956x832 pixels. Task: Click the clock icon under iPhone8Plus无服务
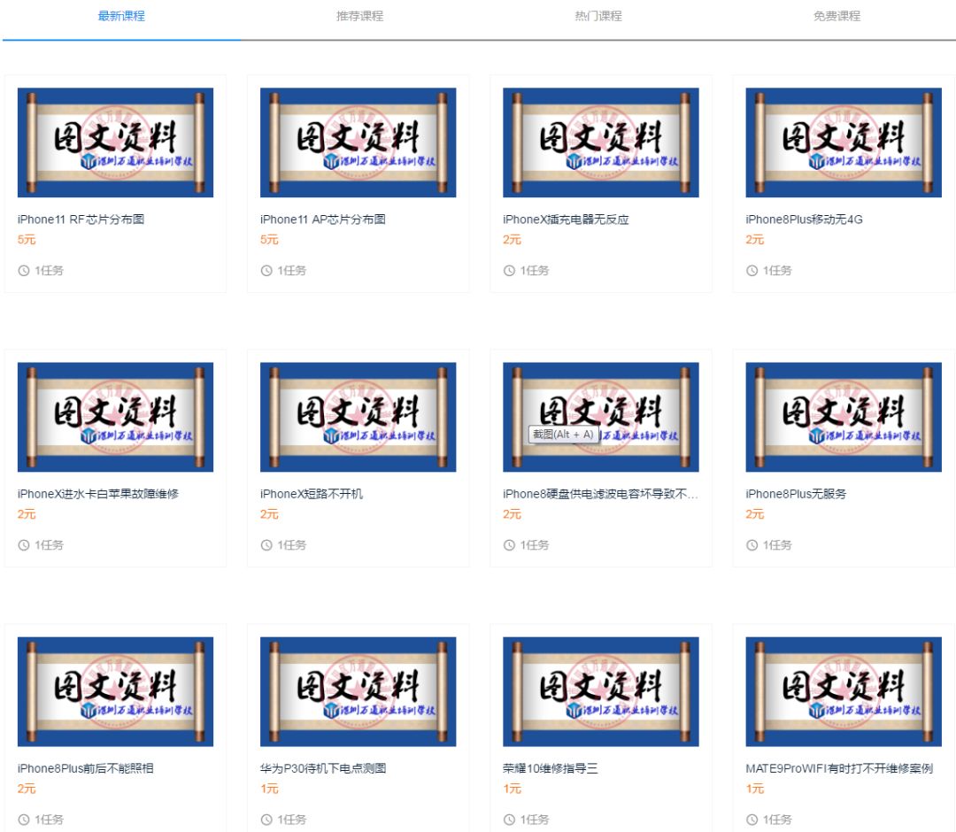click(x=752, y=545)
